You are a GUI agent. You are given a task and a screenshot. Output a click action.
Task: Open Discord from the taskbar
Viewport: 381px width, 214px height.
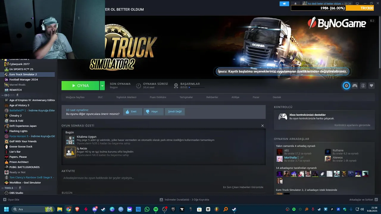(x=95, y=209)
